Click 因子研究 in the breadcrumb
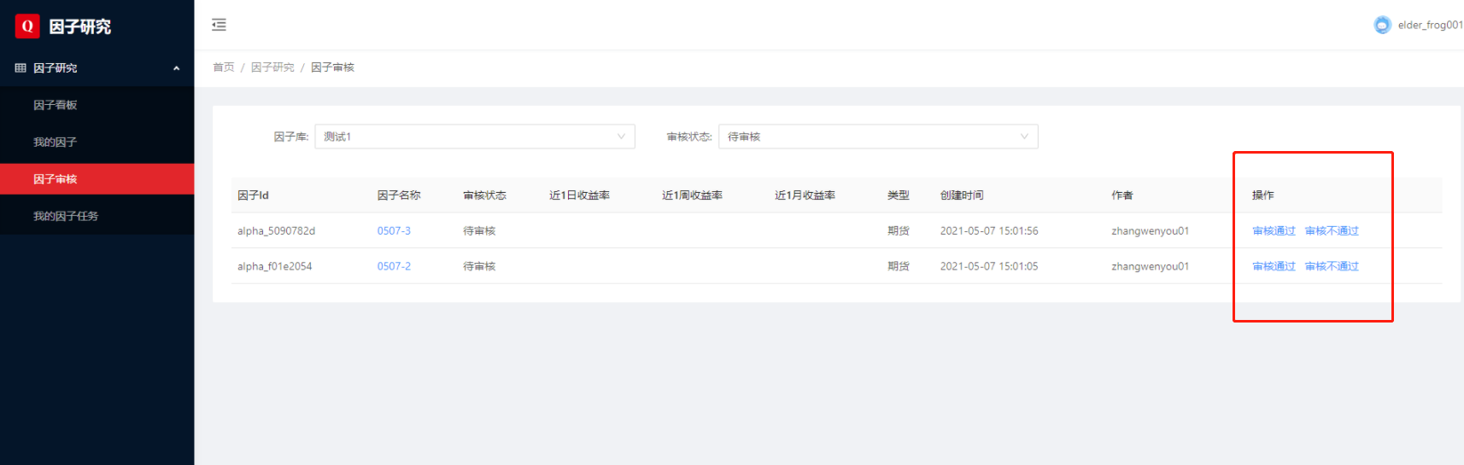Image resolution: width=1464 pixels, height=465 pixels. [272, 67]
